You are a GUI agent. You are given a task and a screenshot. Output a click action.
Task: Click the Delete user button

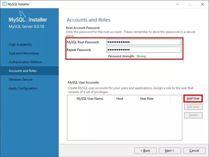coord(193,115)
